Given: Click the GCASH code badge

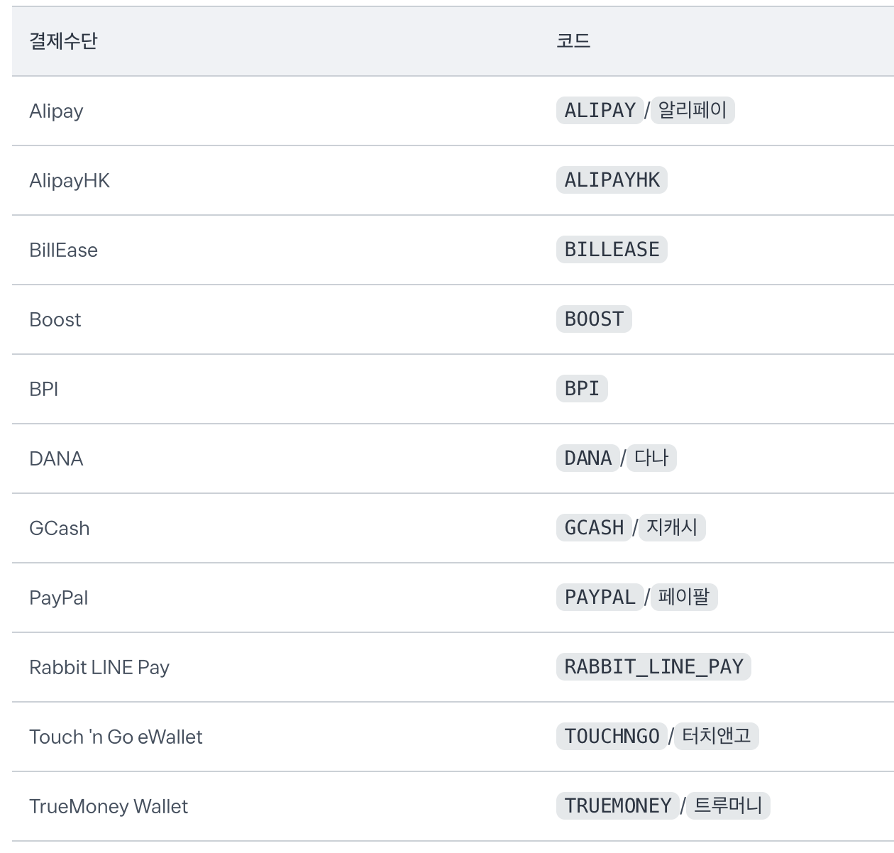Looking at the screenshot, I should click(594, 528).
